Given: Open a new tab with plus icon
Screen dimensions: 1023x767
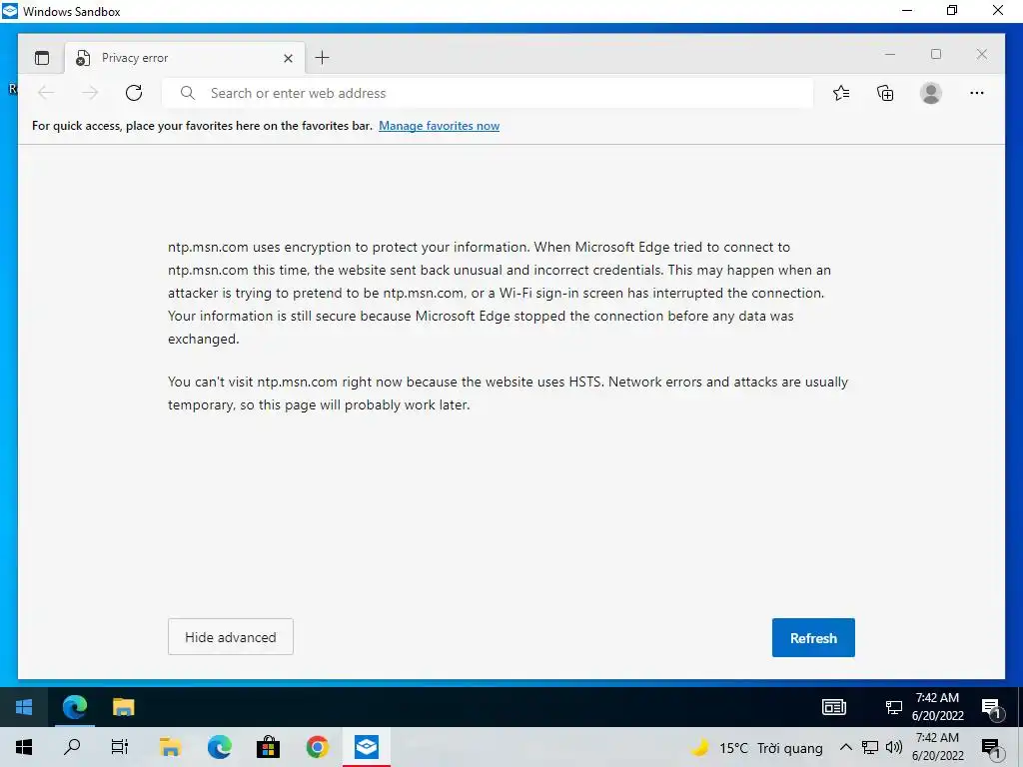Looking at the screenshot, I should click(x=322, y=58).
